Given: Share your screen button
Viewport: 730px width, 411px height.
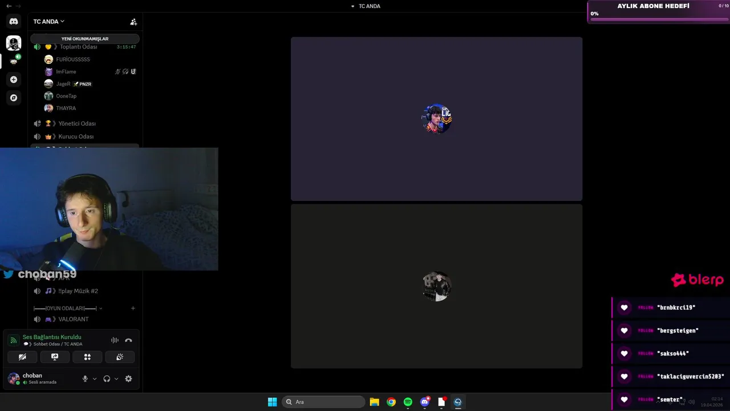Looking at the screenshot, I should tap(55, 357).
